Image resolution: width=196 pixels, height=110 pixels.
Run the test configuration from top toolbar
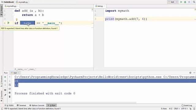coord(181,2)
